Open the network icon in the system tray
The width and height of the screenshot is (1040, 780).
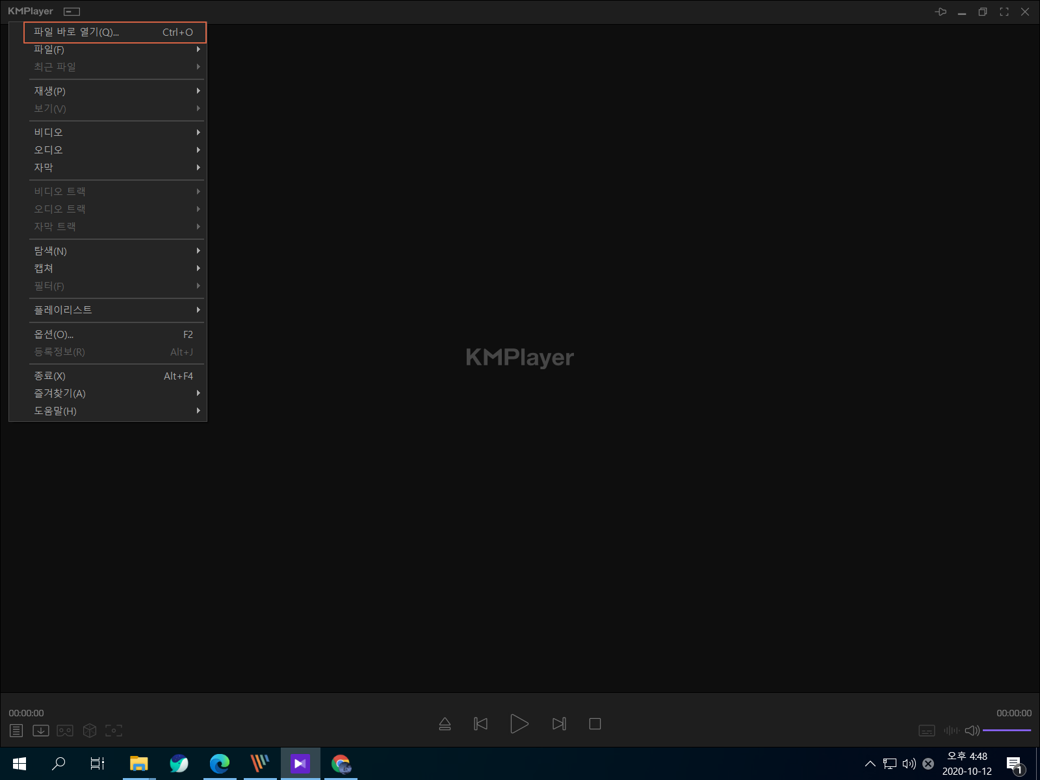point(890,764)
